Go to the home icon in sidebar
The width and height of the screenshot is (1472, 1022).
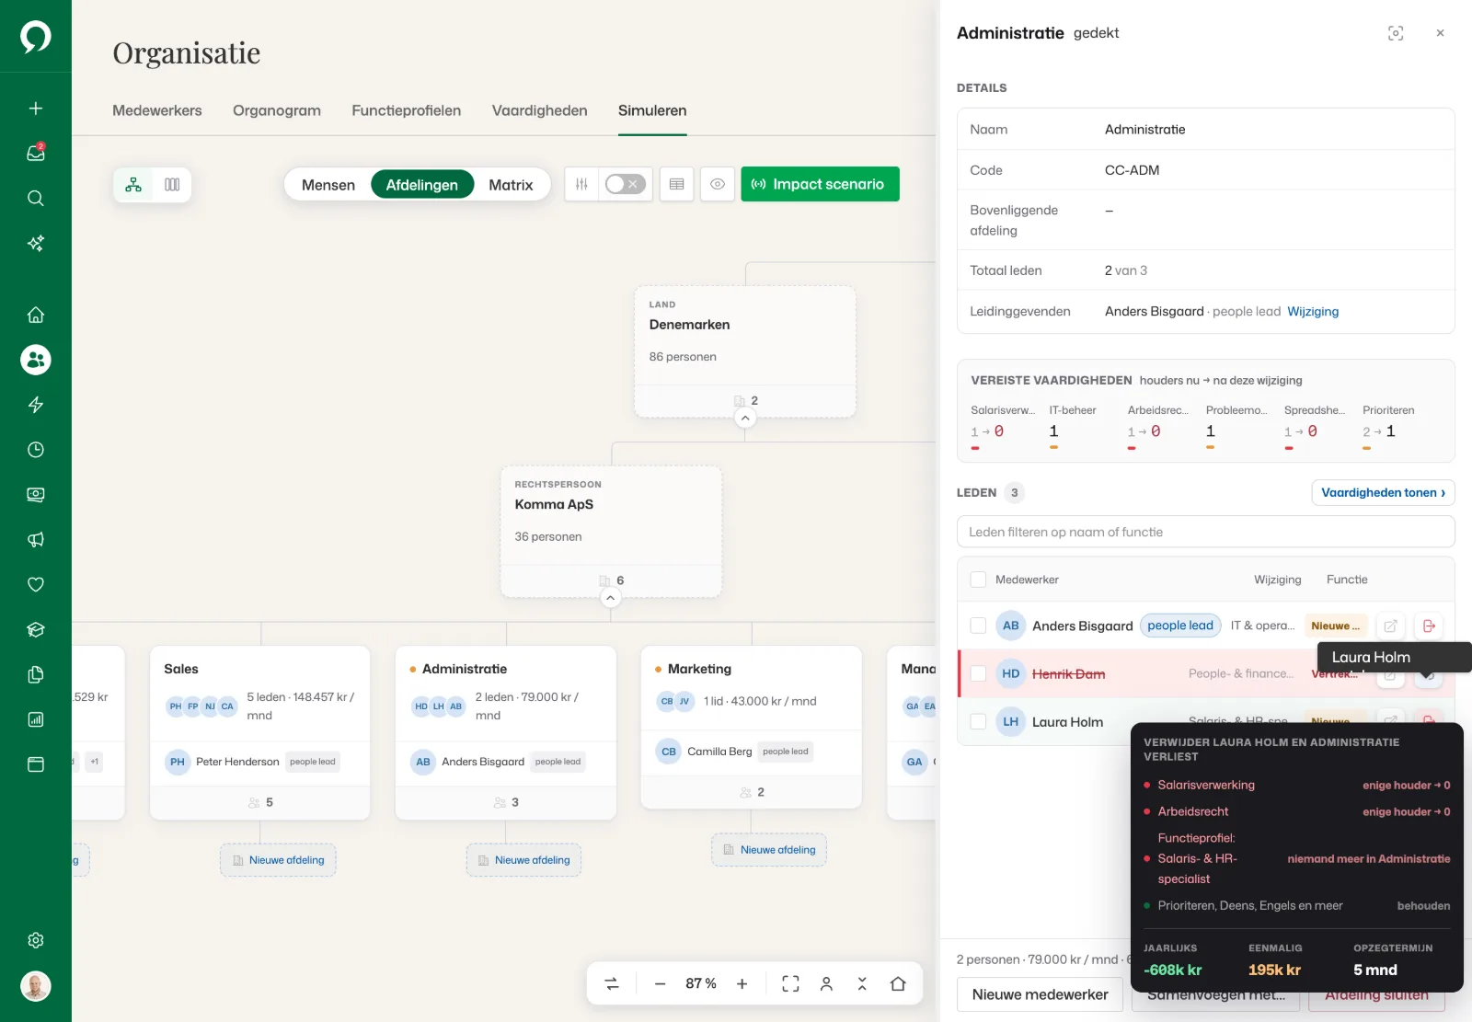coord(36,315)
